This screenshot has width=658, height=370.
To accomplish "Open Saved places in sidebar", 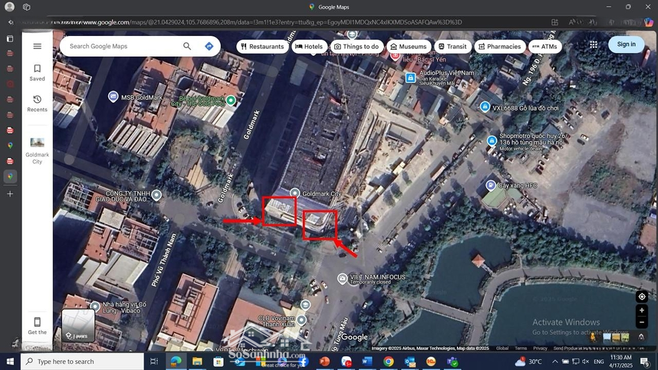I will tap(37, 72).
